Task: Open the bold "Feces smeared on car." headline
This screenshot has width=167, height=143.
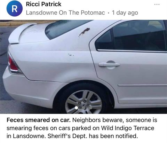Action: [39, 120]
